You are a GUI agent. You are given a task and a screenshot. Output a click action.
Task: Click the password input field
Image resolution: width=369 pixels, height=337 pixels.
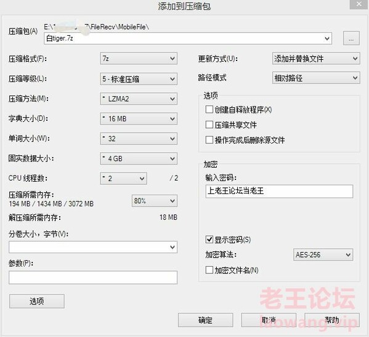(279, 192)
